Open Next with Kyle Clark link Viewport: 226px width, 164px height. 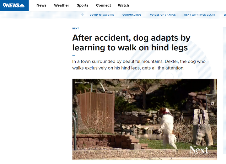[x=200, y=15]
